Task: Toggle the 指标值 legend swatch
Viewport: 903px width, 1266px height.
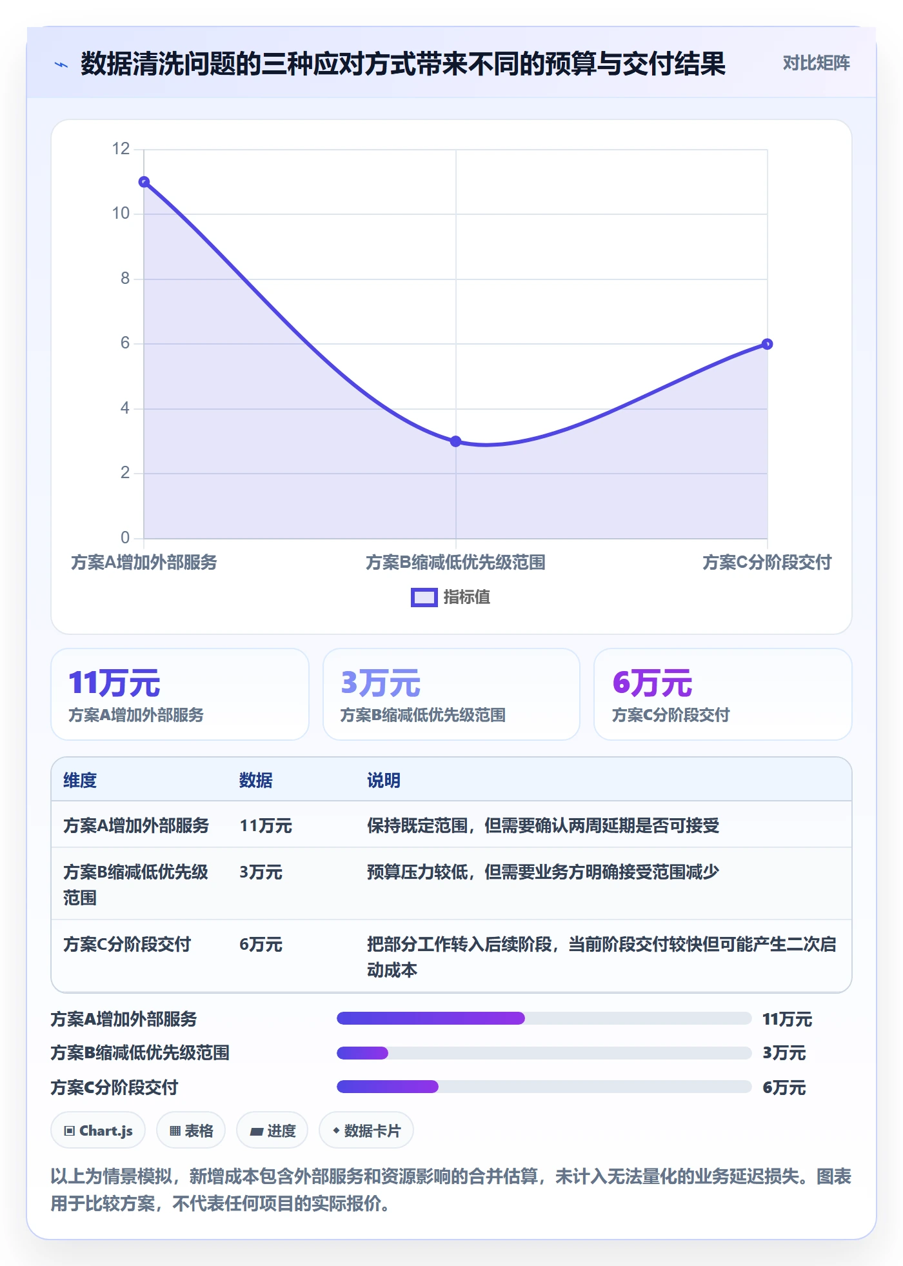Action: pyautogui.click(x=424, y=598)
